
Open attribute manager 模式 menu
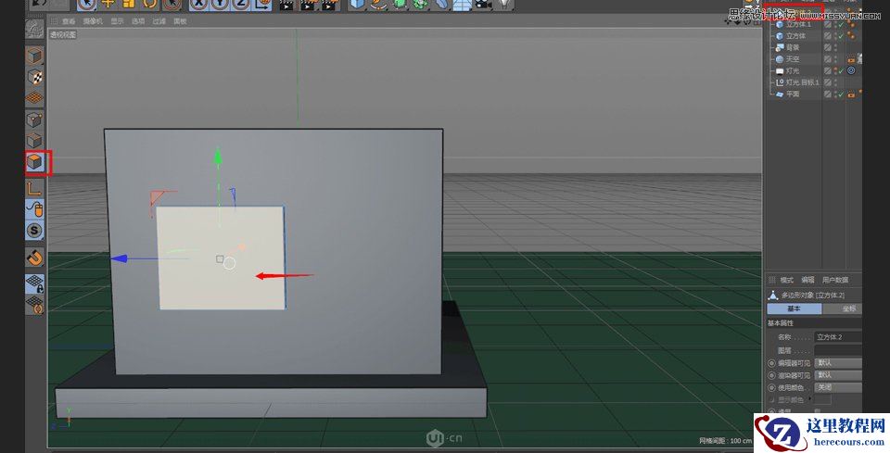pos(786,280)
